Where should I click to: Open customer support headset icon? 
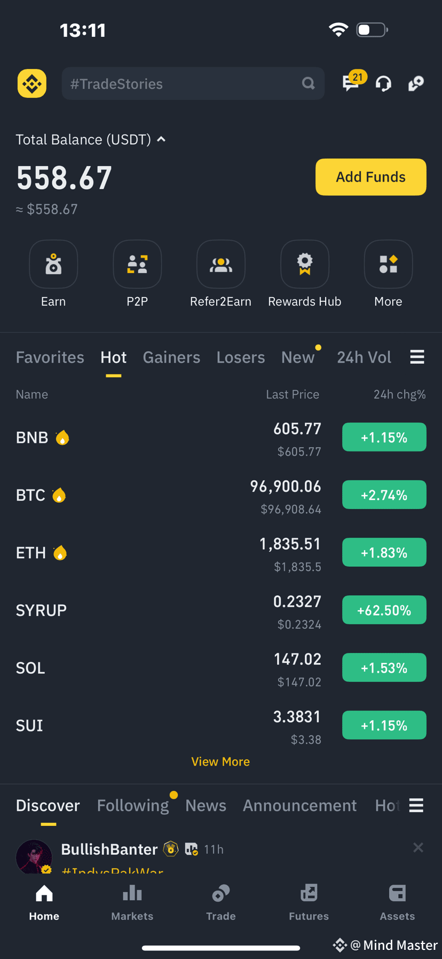(x=383, y=84)
